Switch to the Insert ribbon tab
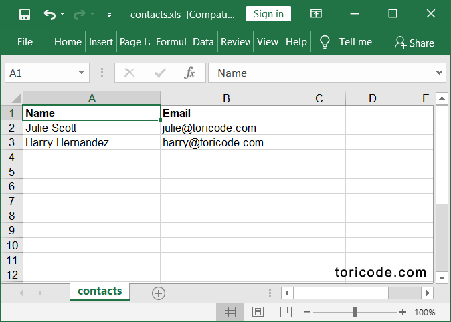This screenshot has width=451, height=322. pyautogui.click(x=101, y=42)
